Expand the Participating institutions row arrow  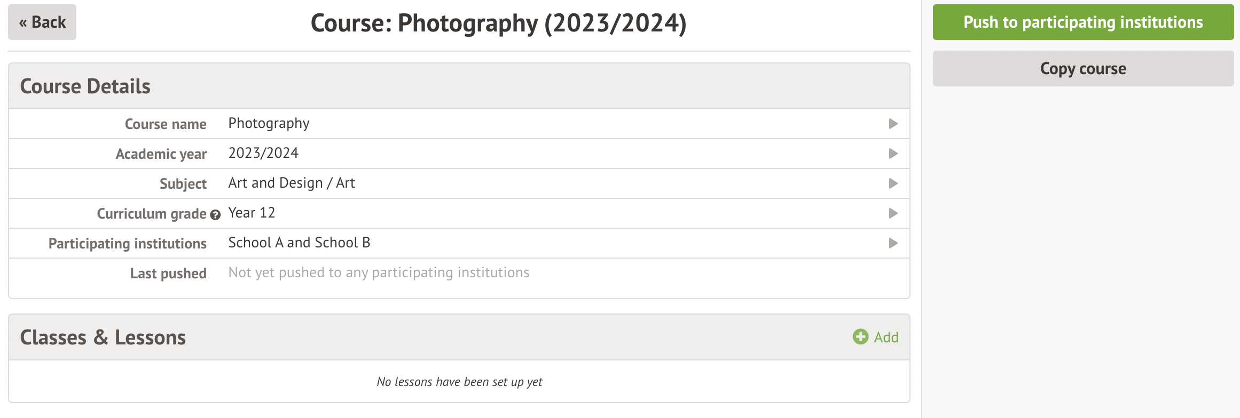point(893,243)
